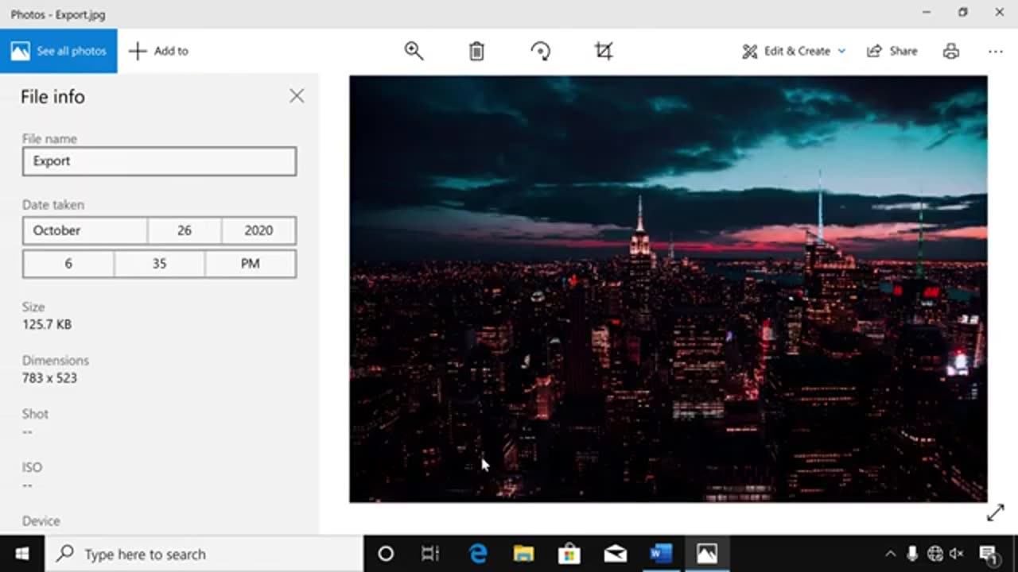The height and width of the screenshot is (572, 1018).
Task: Select the dimensions value 783 x 523
Action: pos(49,378)
